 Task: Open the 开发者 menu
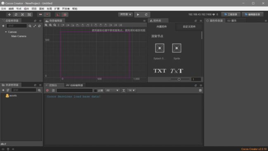click(x=66, y=9)
